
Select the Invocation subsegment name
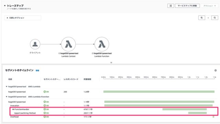(x=14, y=106)
